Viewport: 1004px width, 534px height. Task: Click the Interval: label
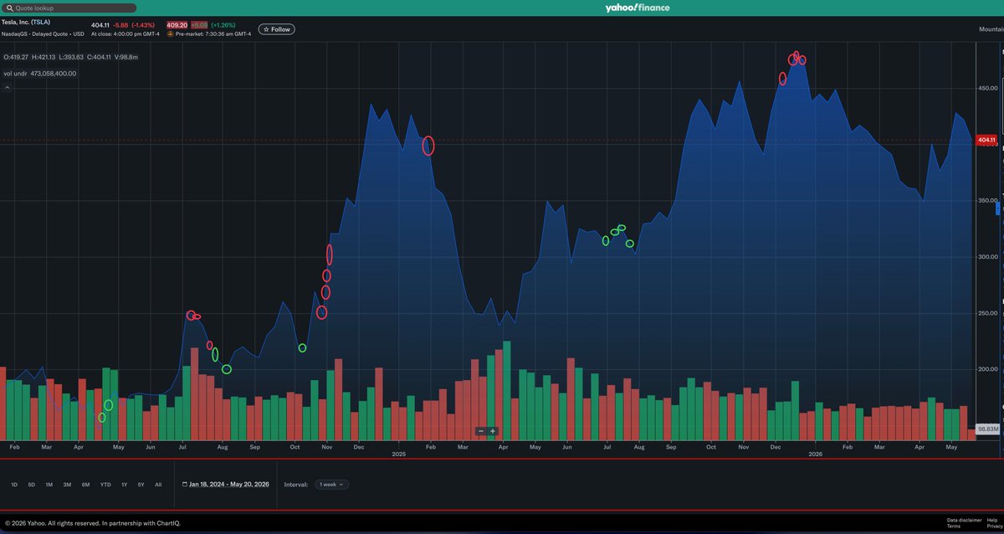coord(296,485)
